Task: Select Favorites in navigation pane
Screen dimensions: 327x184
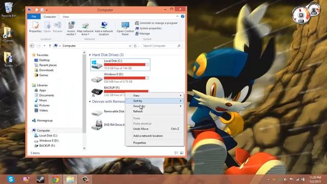Action: tap(40, 55)
